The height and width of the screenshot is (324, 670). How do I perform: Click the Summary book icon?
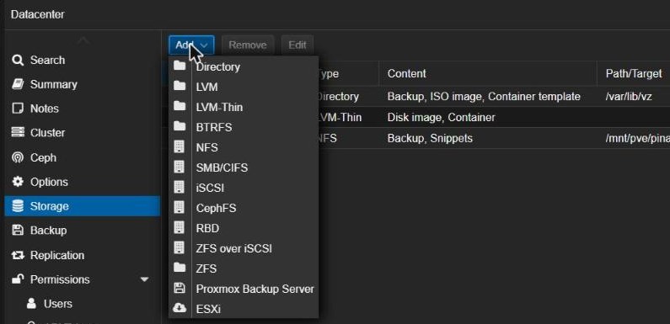pyautogui.click(x=18, y=84)
